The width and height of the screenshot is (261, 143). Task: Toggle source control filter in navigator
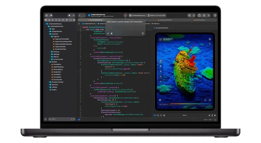click(x=74, y=119)
